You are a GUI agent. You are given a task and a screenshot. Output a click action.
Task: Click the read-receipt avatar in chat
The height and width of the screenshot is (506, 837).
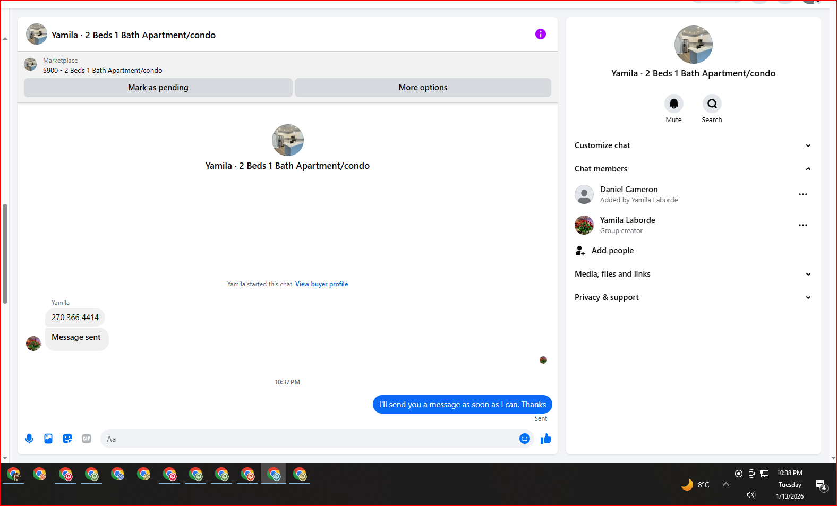(543, 360)
